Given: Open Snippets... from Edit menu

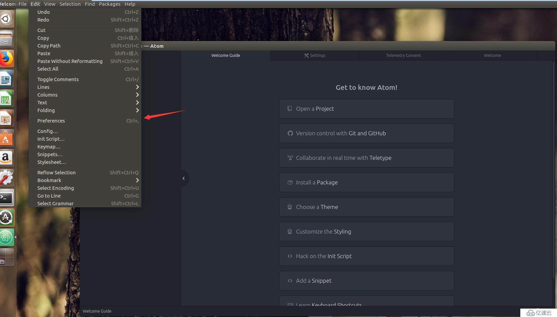Looking at the screenshot, I should click(85, 154).
